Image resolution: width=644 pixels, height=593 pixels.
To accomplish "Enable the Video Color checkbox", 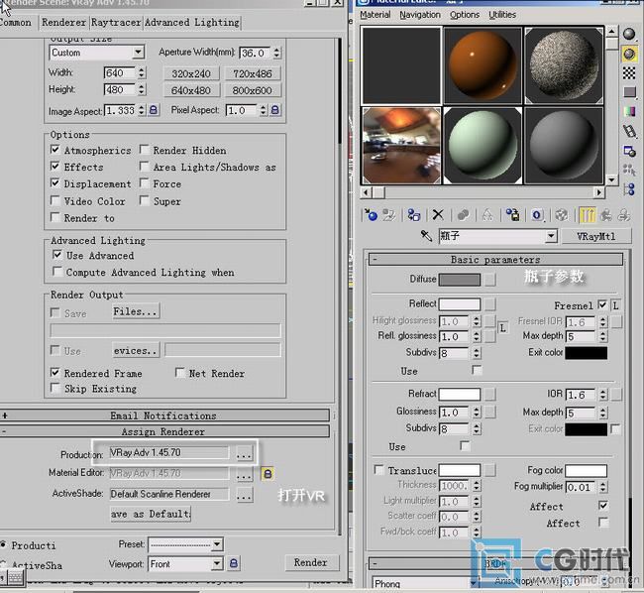I will click(x=54, y=200).
